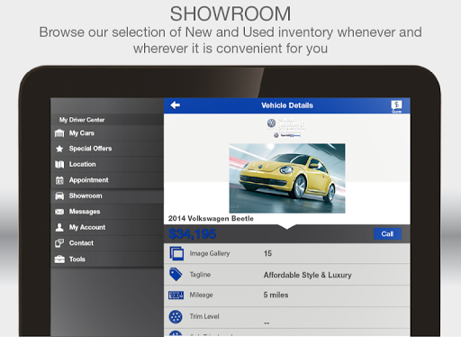
Task: Select the Contact menu item
Action: 107,243
